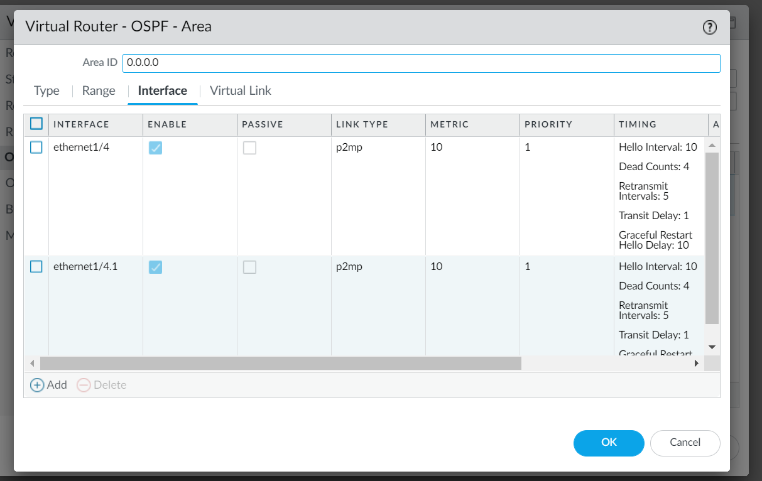Switch to the Type tab
The width and height of the screenshot is (762, 481).
tap(46, 90)
